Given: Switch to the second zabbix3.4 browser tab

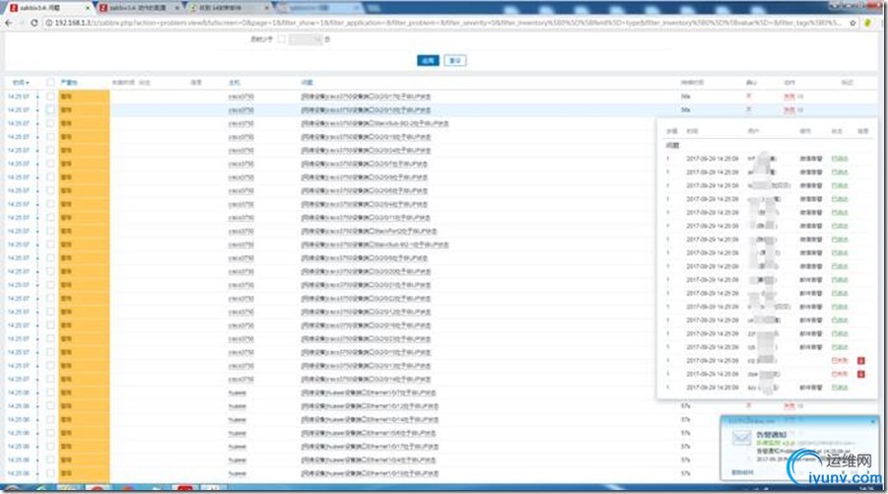Looking at the screenshot, I should coord(138,8).
